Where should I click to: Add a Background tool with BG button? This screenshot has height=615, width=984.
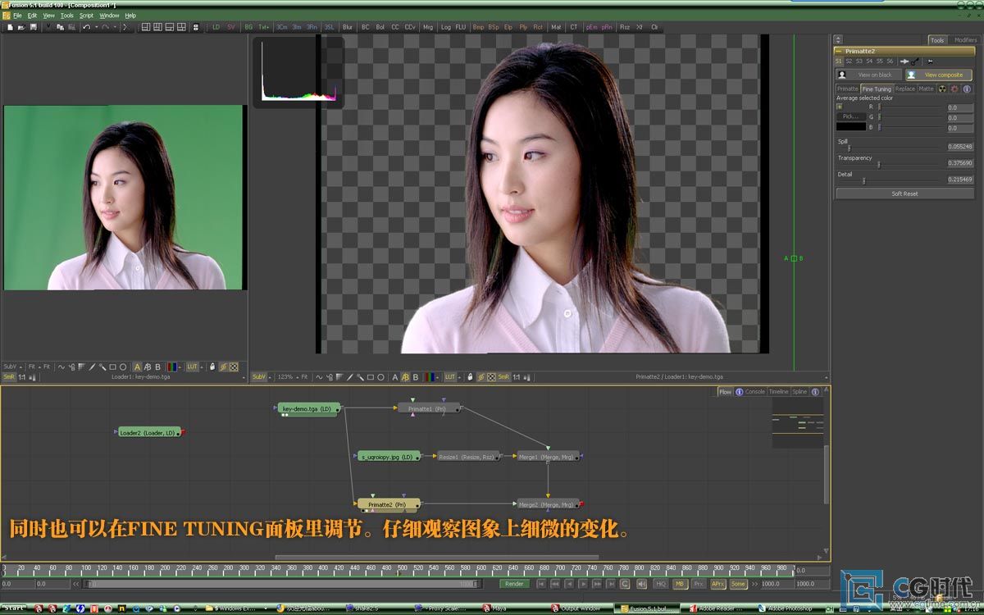pos(248,27)
